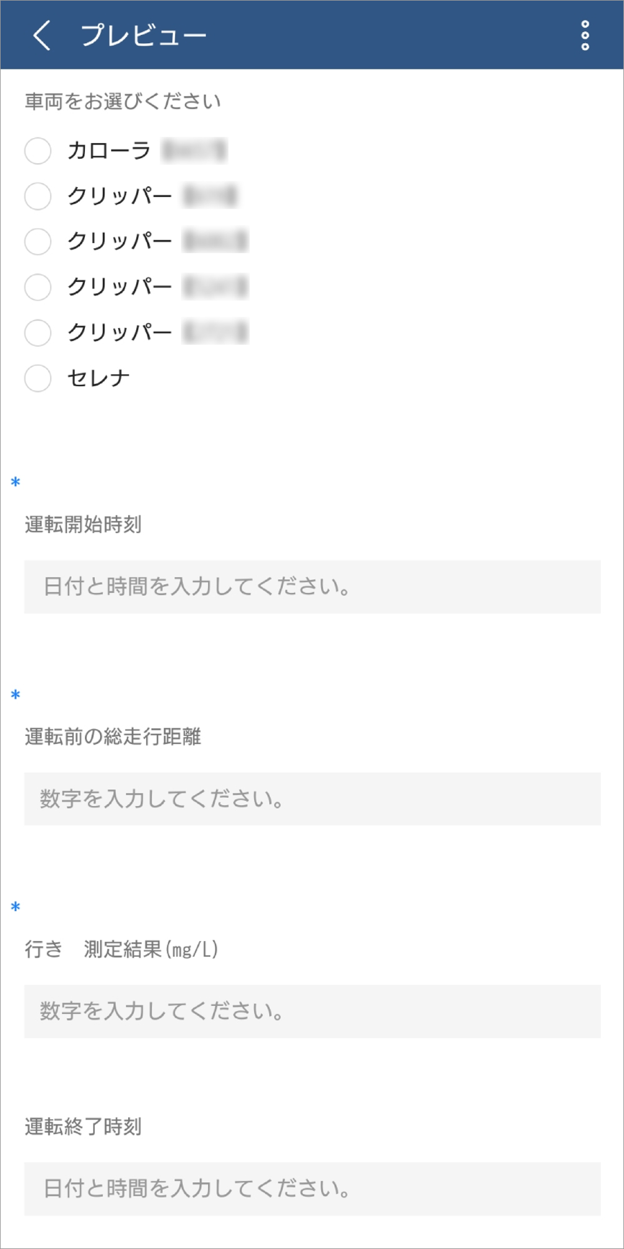
Task: Choose the first クリッパー radio option
Action: [x=38, y=196]
